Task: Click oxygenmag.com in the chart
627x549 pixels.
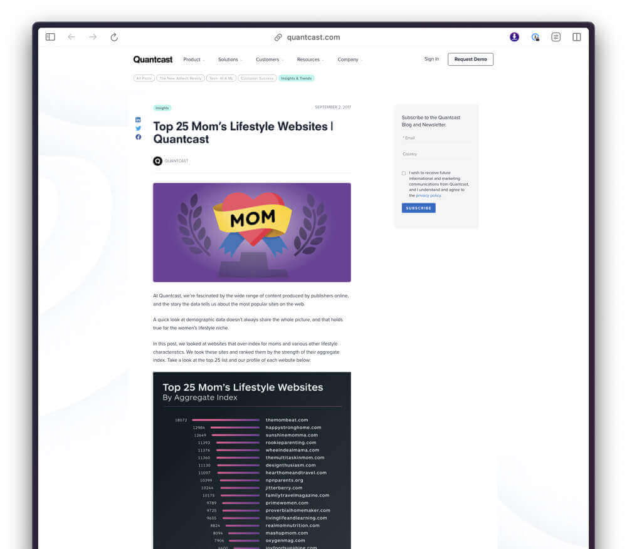Action: coord(285,541)
